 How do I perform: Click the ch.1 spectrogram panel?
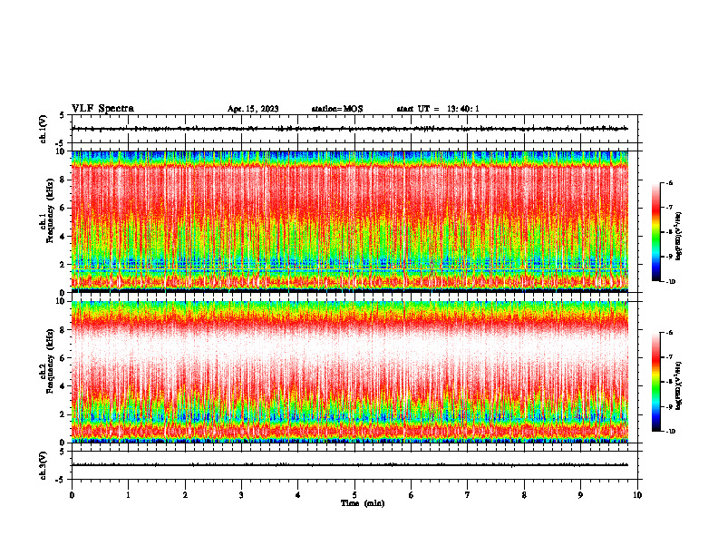[x=350, y=221]
